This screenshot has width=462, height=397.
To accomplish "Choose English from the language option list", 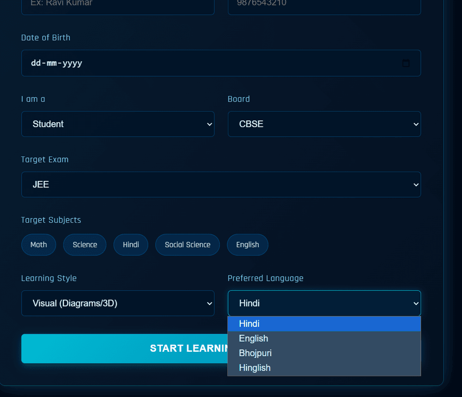I will coord(324,338).
